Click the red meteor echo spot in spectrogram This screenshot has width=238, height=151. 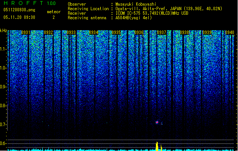pos(157,122)
